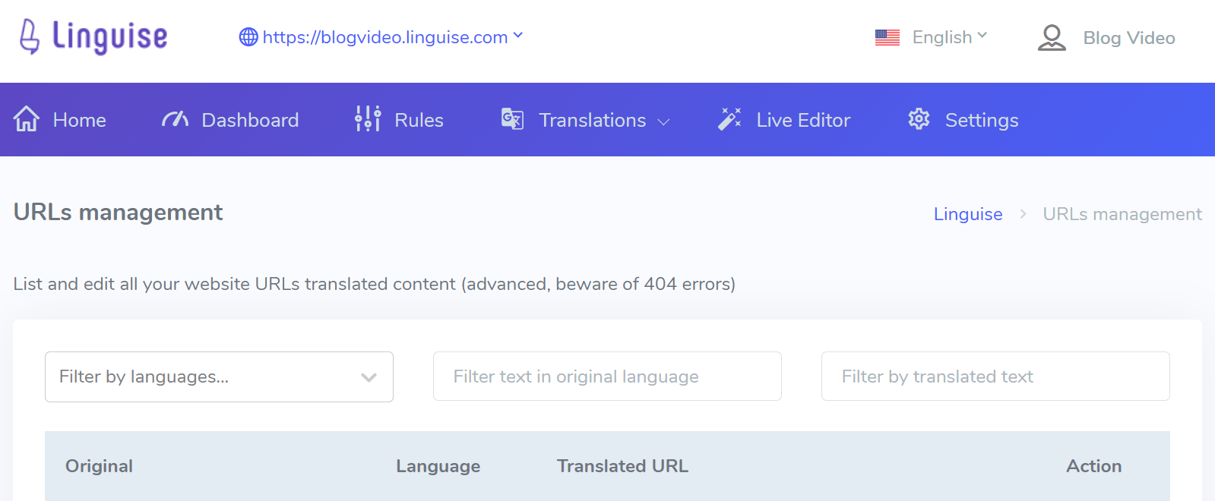Click the Translations translate icon
The height and width of the screenshot is (501, 1215).
click(512, 119)
